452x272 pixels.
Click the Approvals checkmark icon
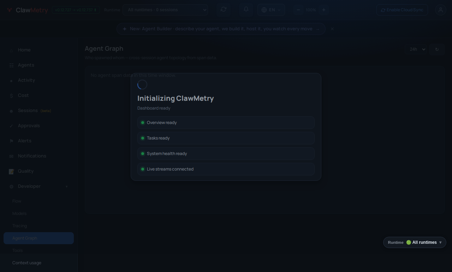11,126
